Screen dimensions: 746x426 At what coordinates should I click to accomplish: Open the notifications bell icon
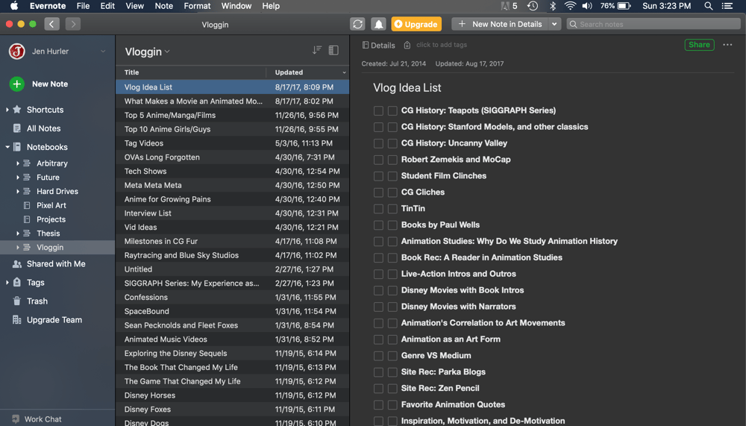click(378, 25)
